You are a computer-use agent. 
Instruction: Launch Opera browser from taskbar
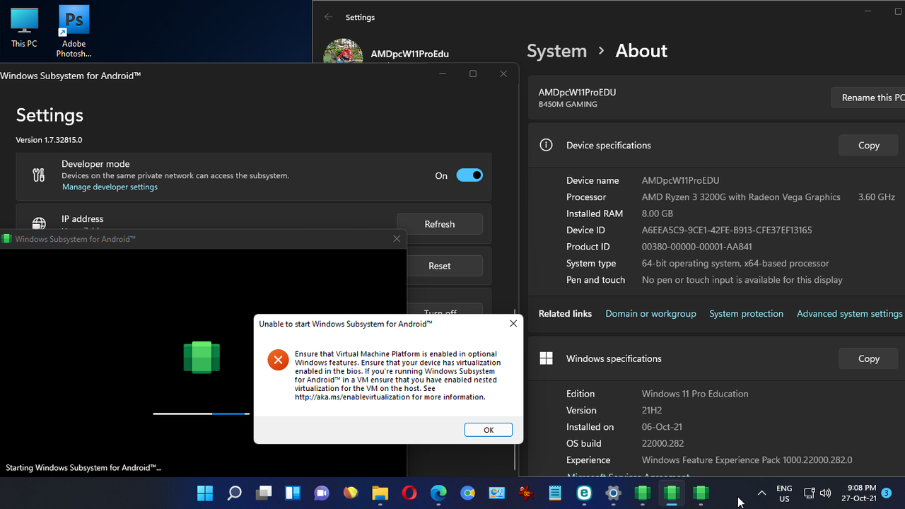[x=409, y=493]
